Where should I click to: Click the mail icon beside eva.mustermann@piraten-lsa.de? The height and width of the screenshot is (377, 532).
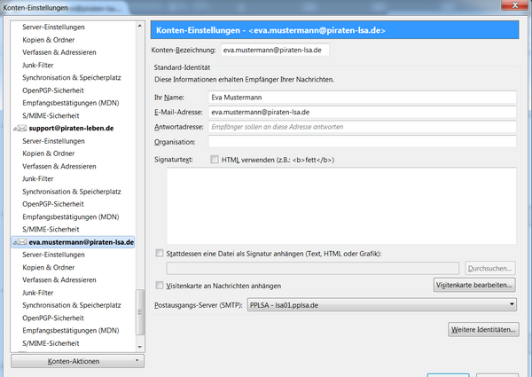tap(21, 241)
